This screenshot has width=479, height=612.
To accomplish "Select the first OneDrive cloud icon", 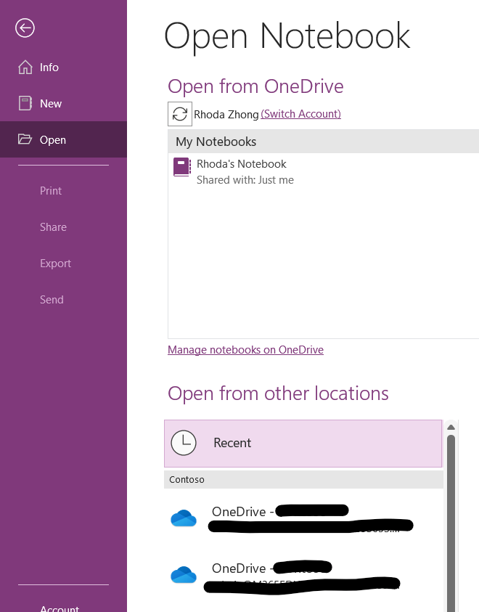I will pos(184,517).
